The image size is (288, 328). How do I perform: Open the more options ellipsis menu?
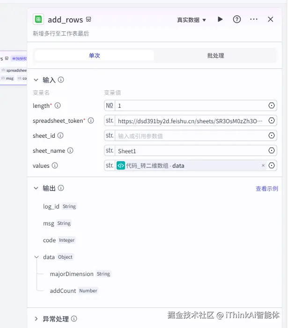254,19
